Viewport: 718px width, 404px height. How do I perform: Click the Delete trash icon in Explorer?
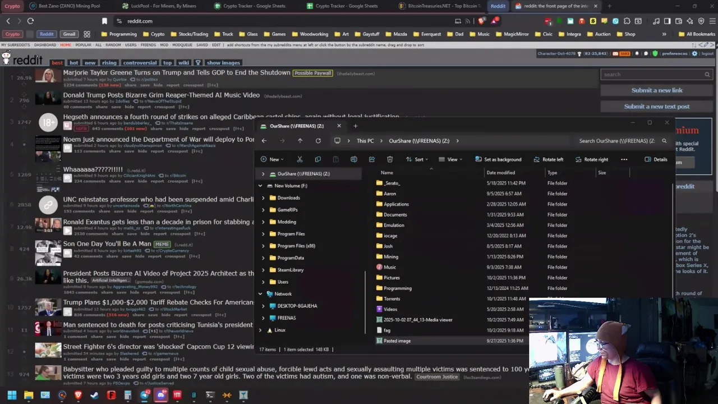[390, 159]
